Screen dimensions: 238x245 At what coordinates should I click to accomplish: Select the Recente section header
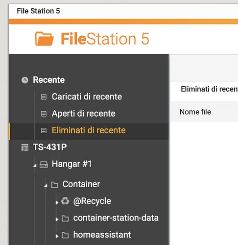[x=49, y=80]
